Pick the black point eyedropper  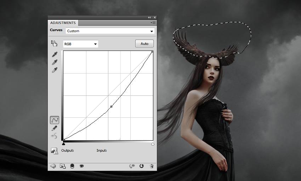(x=55, y=54)
